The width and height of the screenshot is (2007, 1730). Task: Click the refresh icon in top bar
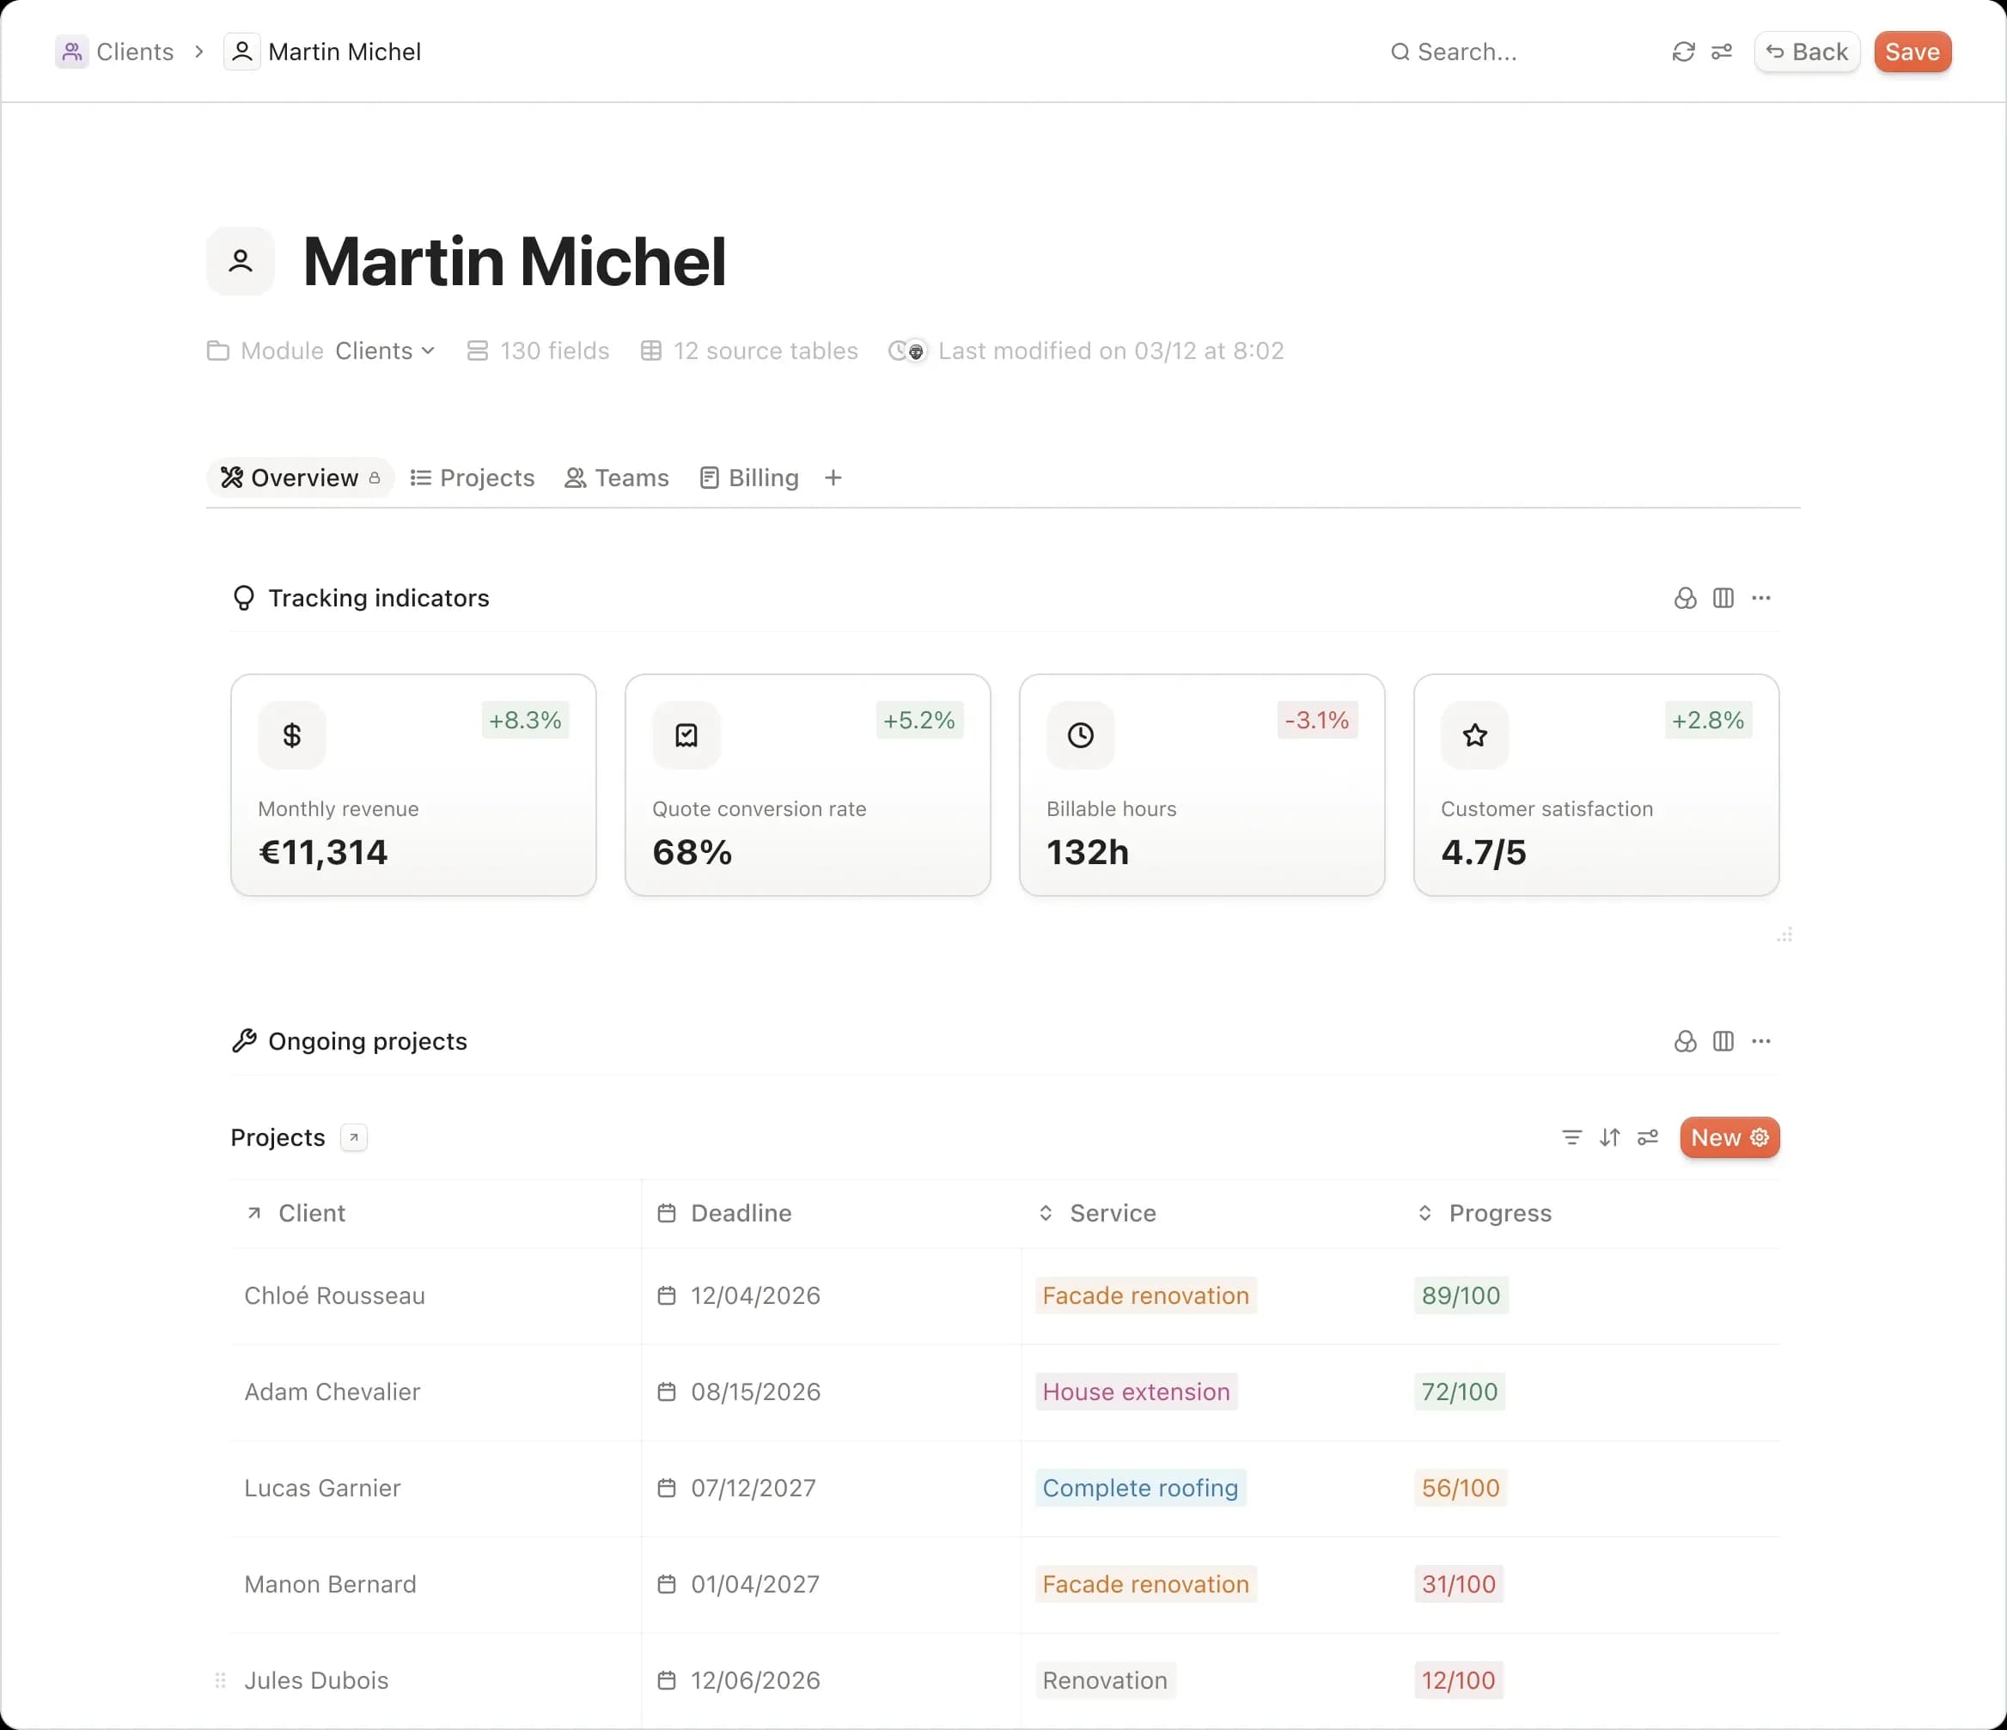pyautogui.click(x=1682, y=52)
